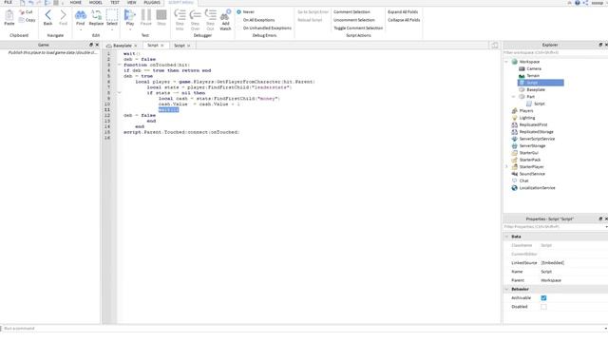Click the new file icon in quick access bar
This screenshot has height=342, width=608.
[x=23, y=3]
